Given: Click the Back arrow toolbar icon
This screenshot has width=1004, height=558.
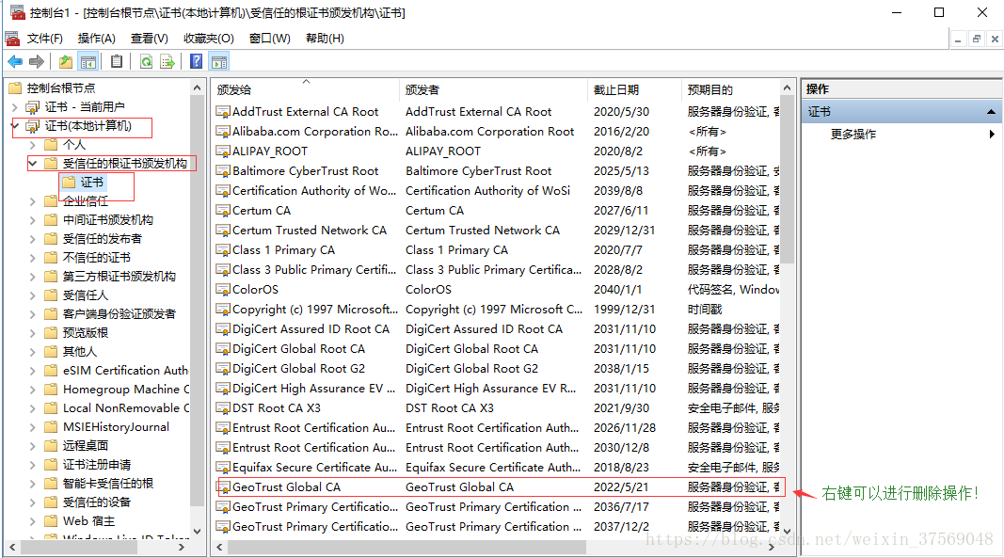Looking at the screenshot, I should click(x=15, y=61).
